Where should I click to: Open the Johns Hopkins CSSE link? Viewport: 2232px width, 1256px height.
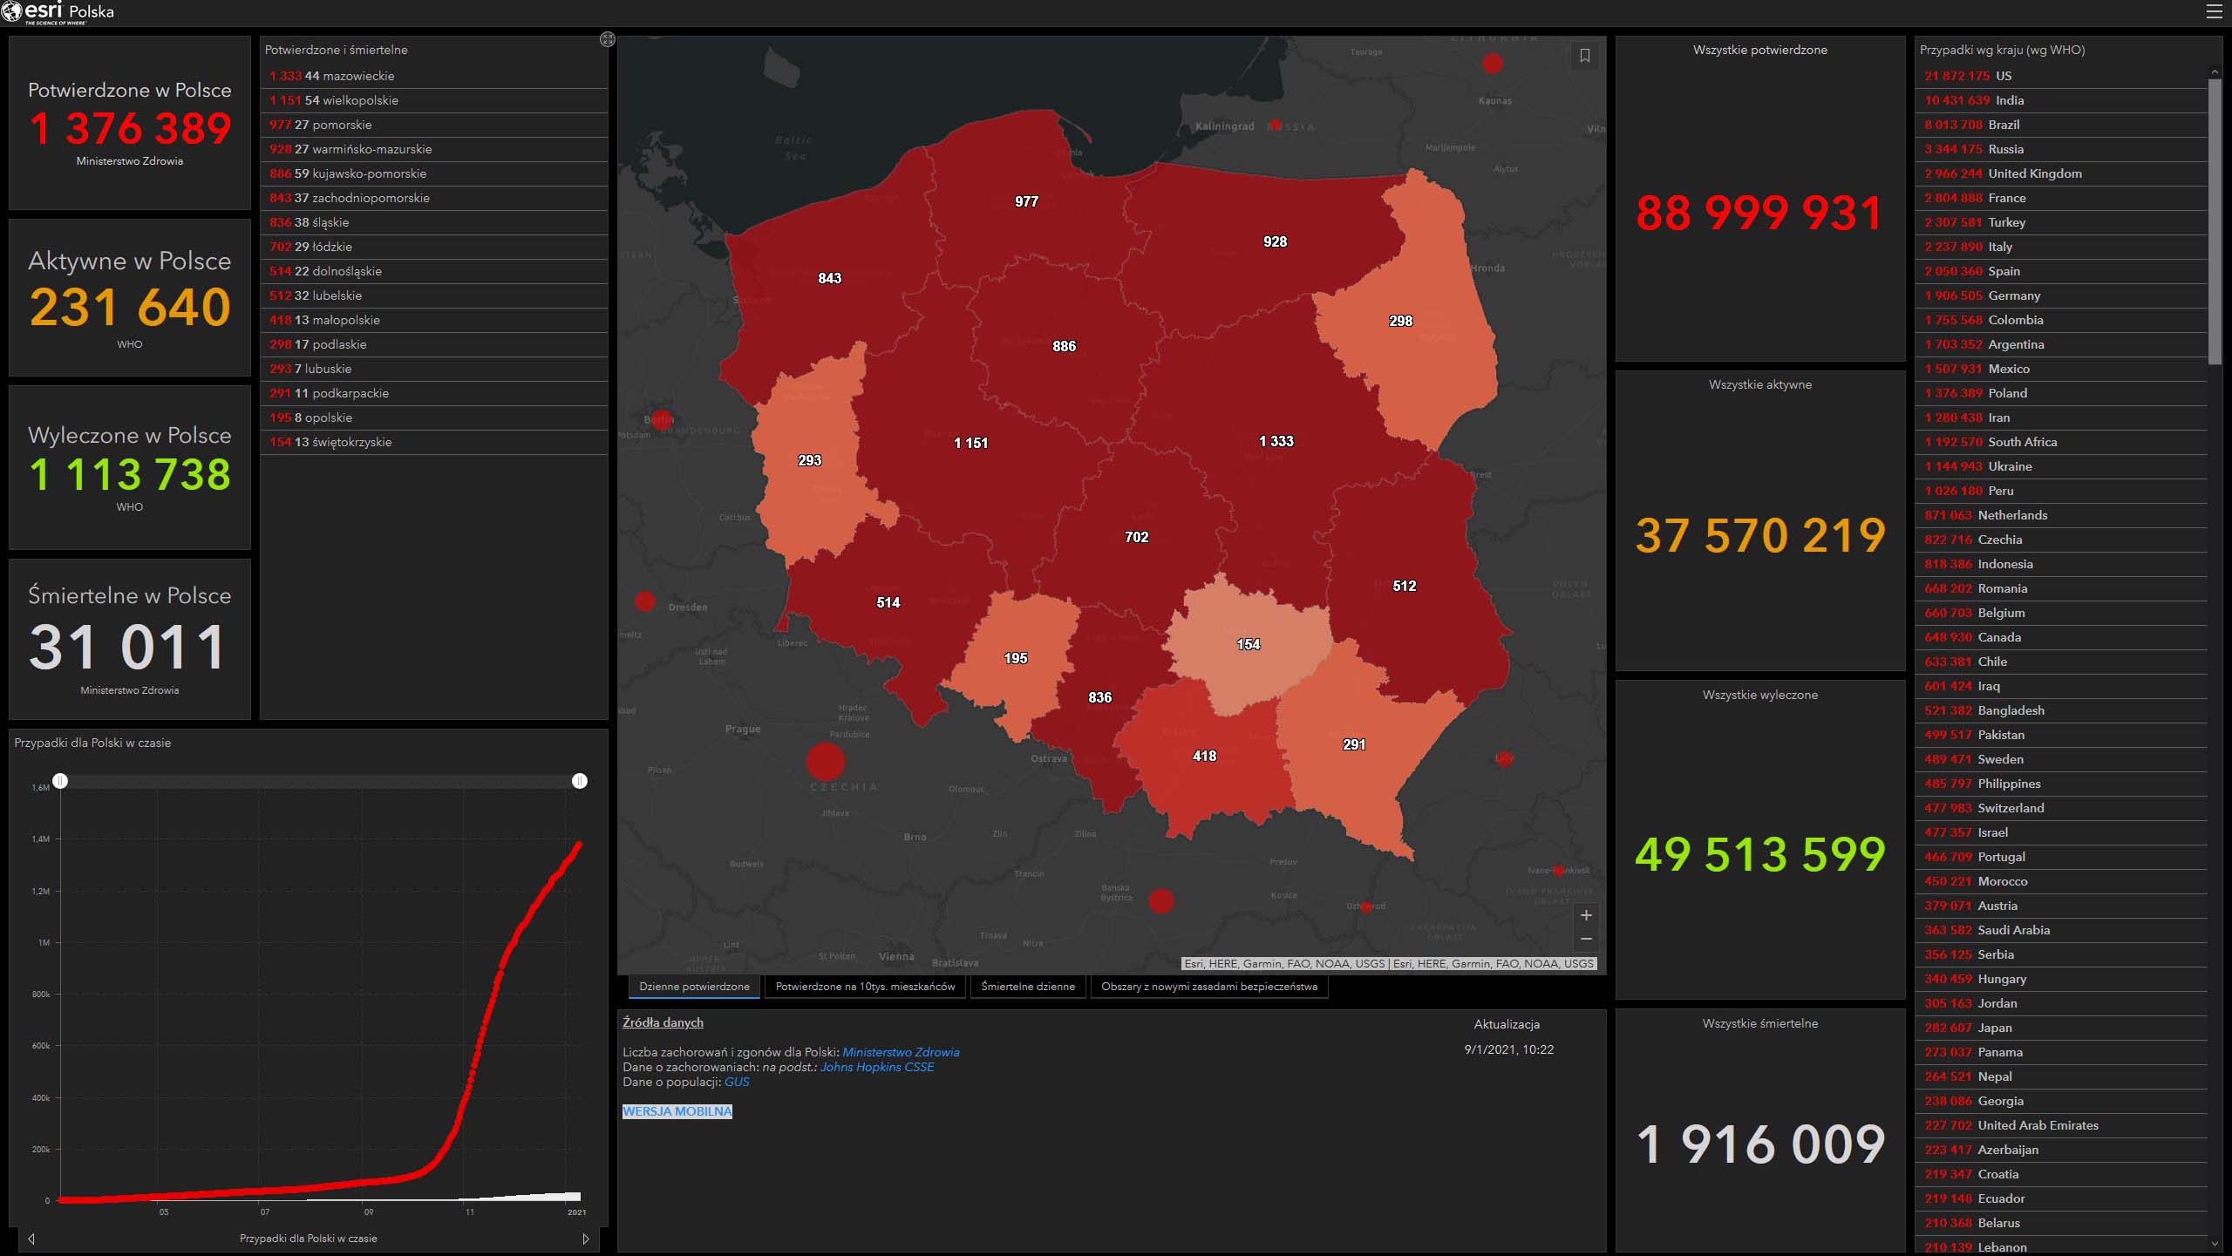tap(876, 1067)
